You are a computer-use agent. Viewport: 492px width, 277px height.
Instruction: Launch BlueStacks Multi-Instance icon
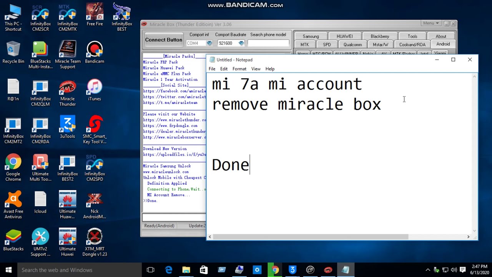[x=40, y=55]
